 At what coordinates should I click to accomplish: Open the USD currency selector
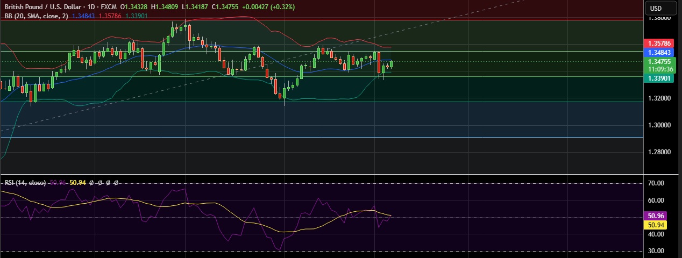662,8
